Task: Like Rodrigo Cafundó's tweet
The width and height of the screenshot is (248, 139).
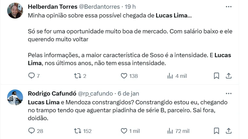Action: tap(124, 131)
